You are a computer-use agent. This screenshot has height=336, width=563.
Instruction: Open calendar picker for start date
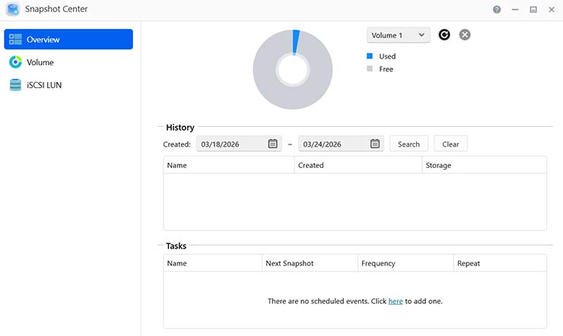[273, 144]
